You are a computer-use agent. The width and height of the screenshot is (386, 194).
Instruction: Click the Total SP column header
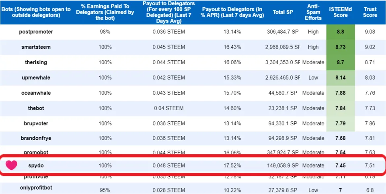coord(283,12)
